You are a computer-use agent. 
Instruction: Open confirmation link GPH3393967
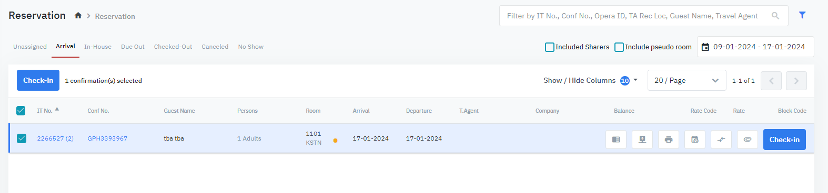(x=107, y=138)
